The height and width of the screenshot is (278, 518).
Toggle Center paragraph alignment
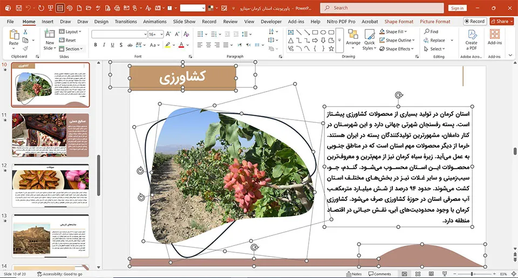(x=208, y=45)
